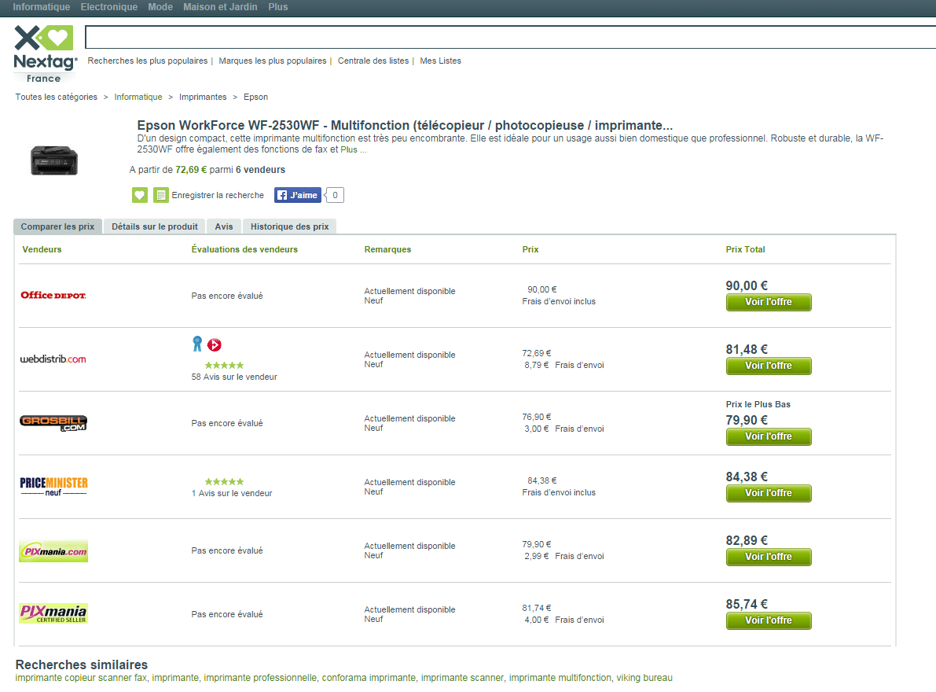Click the Epson printer product thumbnail
Viewport: 936px width, 692px height.
tap(53, 160)
